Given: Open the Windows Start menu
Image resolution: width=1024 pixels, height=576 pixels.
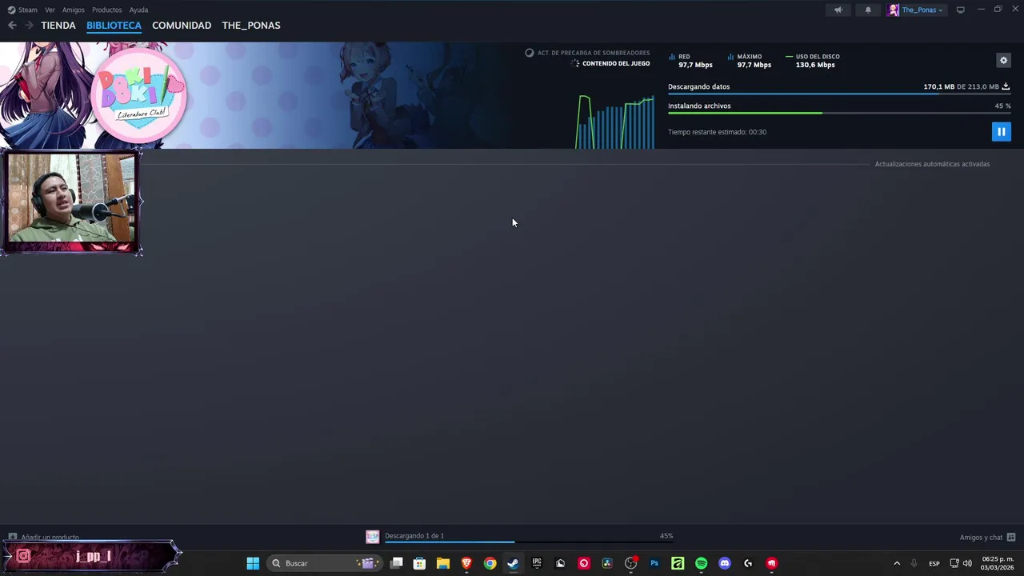Looking at the screenshot, I should tap(253, 563).
